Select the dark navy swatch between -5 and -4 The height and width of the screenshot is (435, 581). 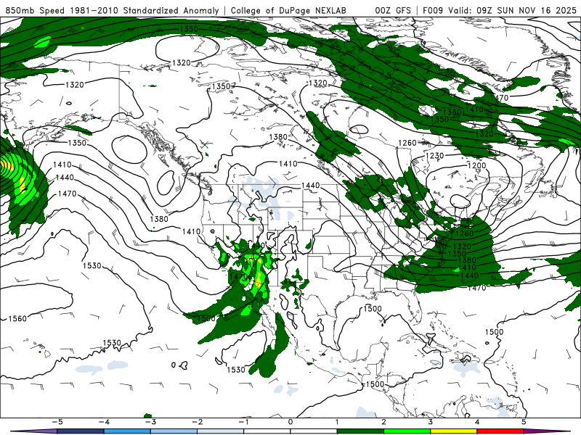tap(81, 431)
